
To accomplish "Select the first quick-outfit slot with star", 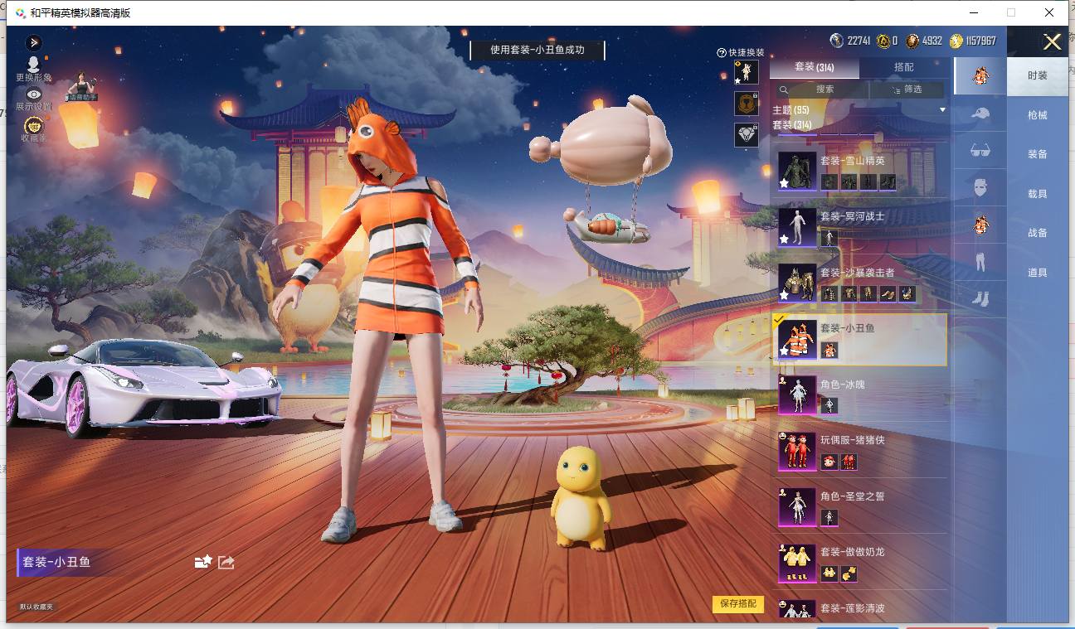I will 747,72.
